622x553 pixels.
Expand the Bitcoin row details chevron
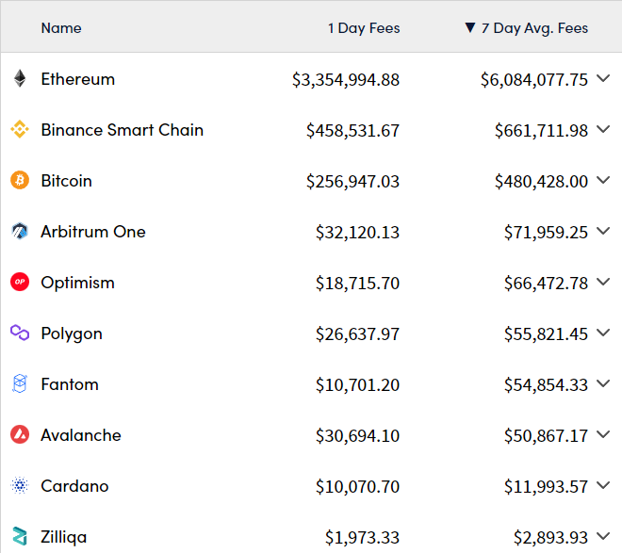tap(603, 180)
